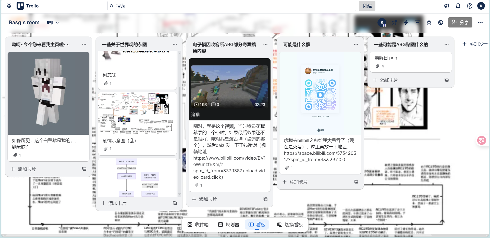The height and width of the screenshot is (238, 490).
Task: Click the megaphone announcements icon
Action: coord(446,6)
